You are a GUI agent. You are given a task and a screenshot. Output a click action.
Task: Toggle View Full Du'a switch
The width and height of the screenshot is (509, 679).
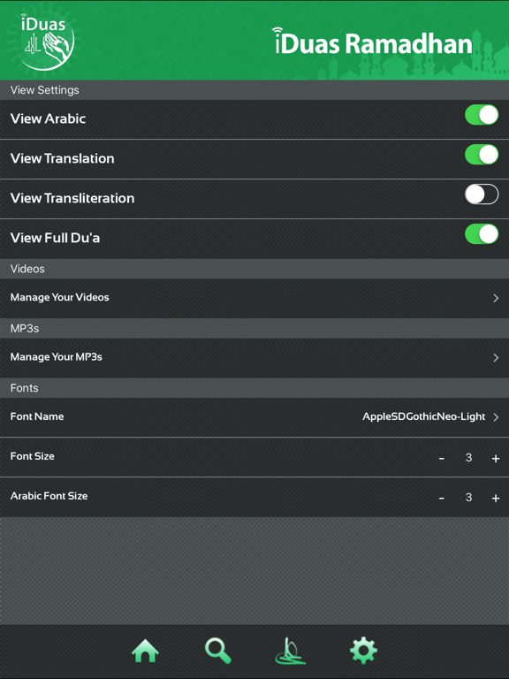pos(482,234)
